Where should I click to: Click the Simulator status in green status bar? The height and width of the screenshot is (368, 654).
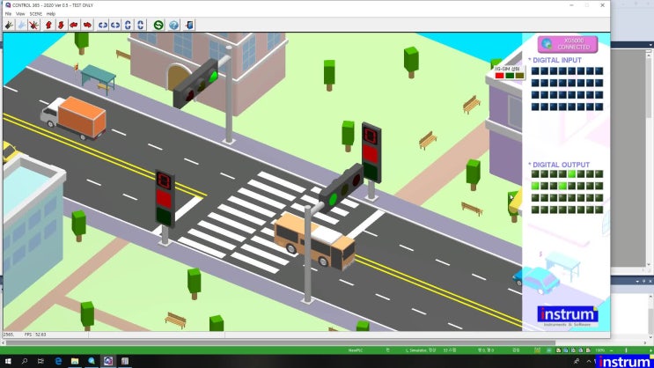click(421, 350)
